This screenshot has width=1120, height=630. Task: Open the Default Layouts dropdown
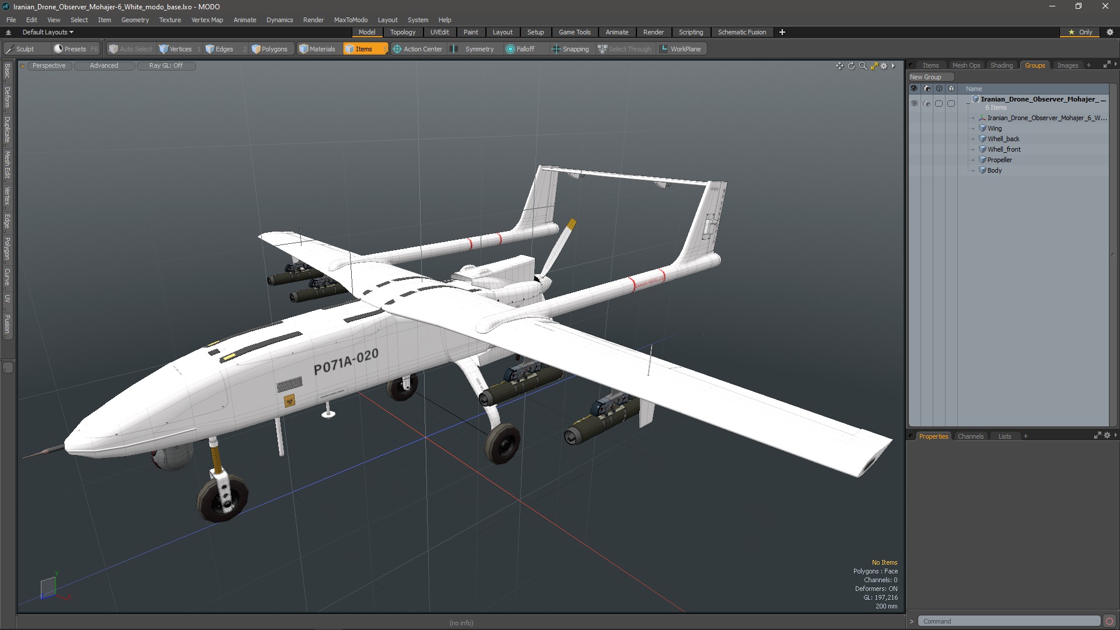click(x=48, y=32)
